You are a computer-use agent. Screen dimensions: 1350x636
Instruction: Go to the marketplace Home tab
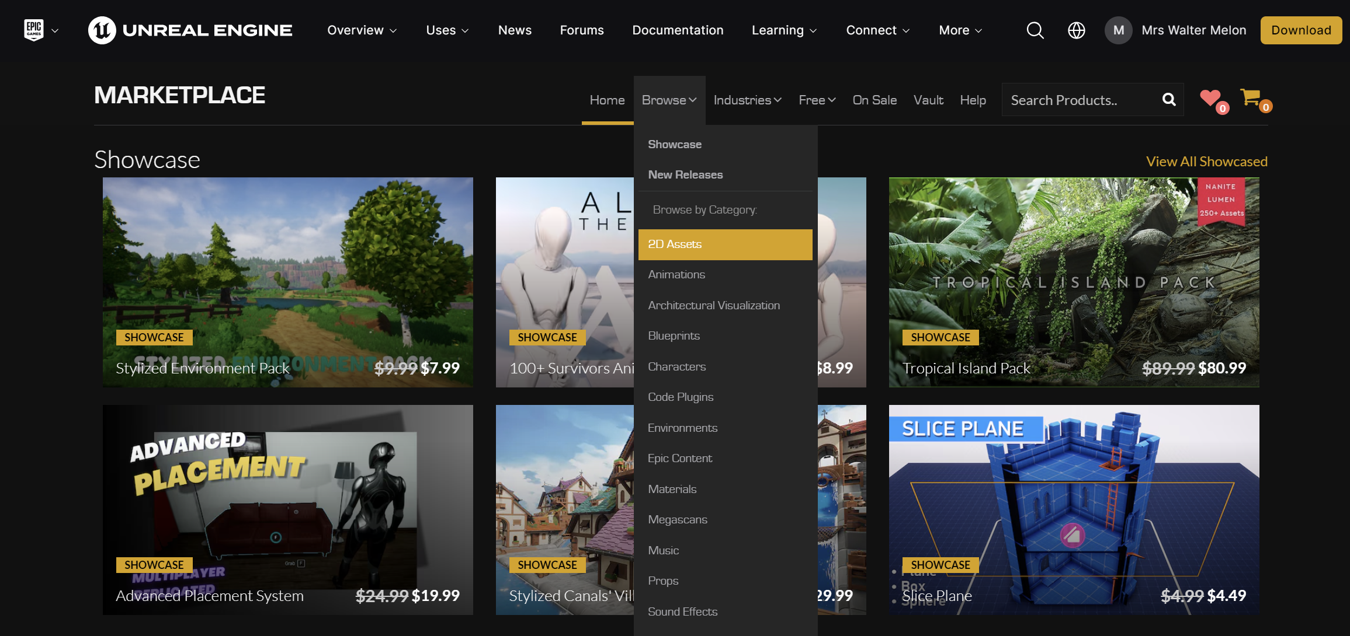pos(607,100)
